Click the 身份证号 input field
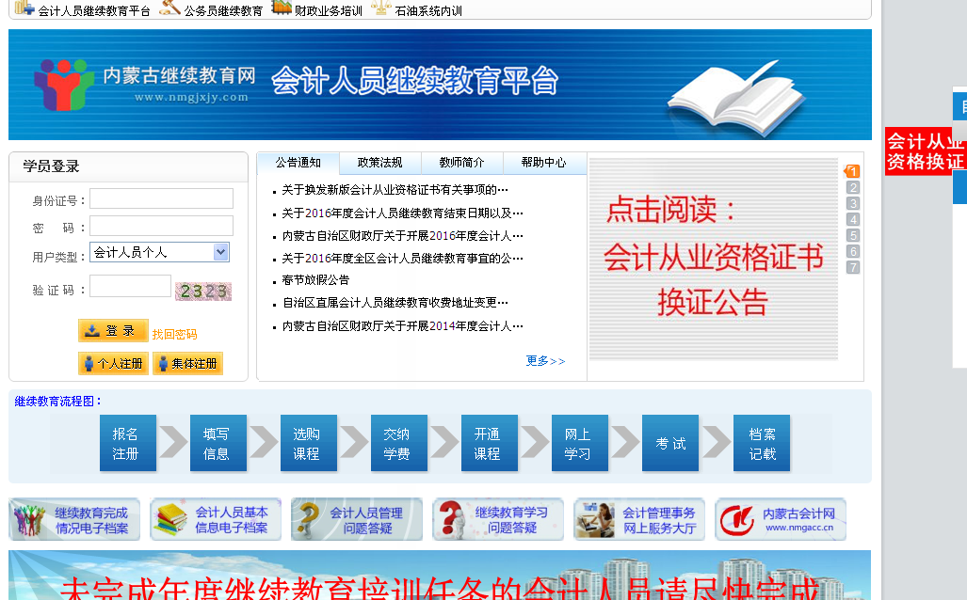Viewport: 967px width, 600px height. (161, 198)
